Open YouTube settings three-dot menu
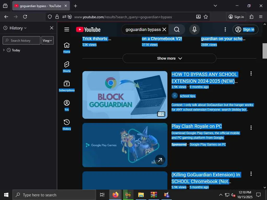Screen dimensions: 267x200 click(225, 30)
